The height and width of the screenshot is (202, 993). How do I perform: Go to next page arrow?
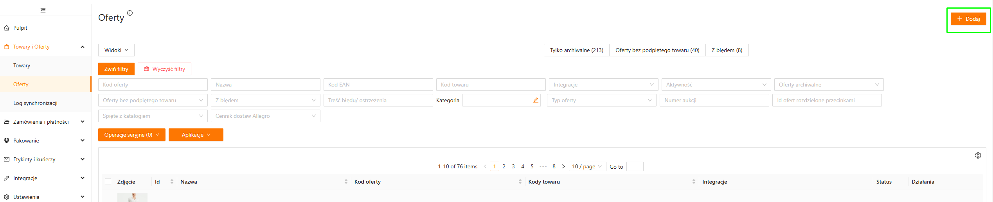pyautogui.click(x=563, y=166)
